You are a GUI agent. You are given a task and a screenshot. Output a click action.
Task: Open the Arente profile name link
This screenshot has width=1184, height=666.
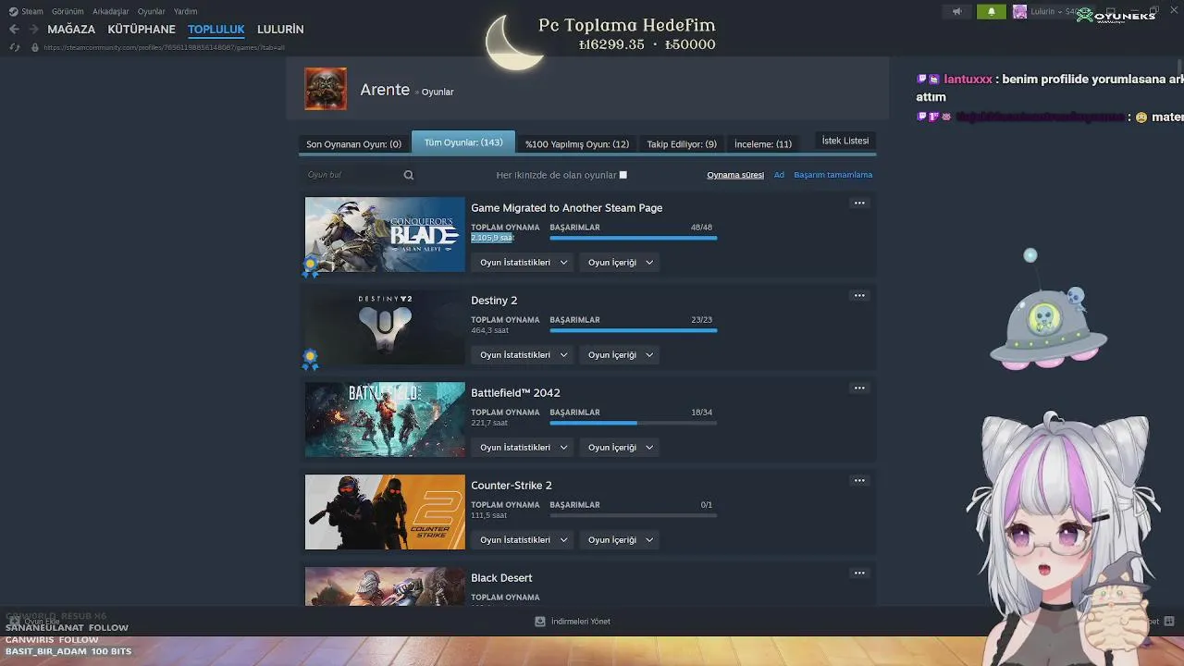coord(385,90)
